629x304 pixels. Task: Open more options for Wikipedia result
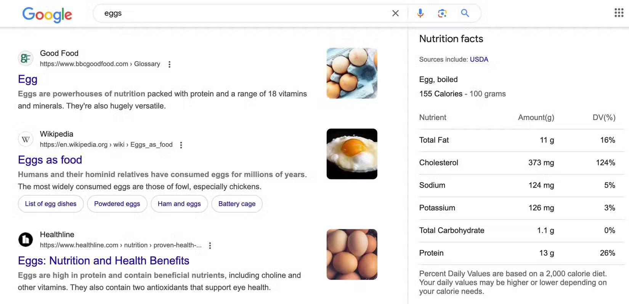(181, 145)
